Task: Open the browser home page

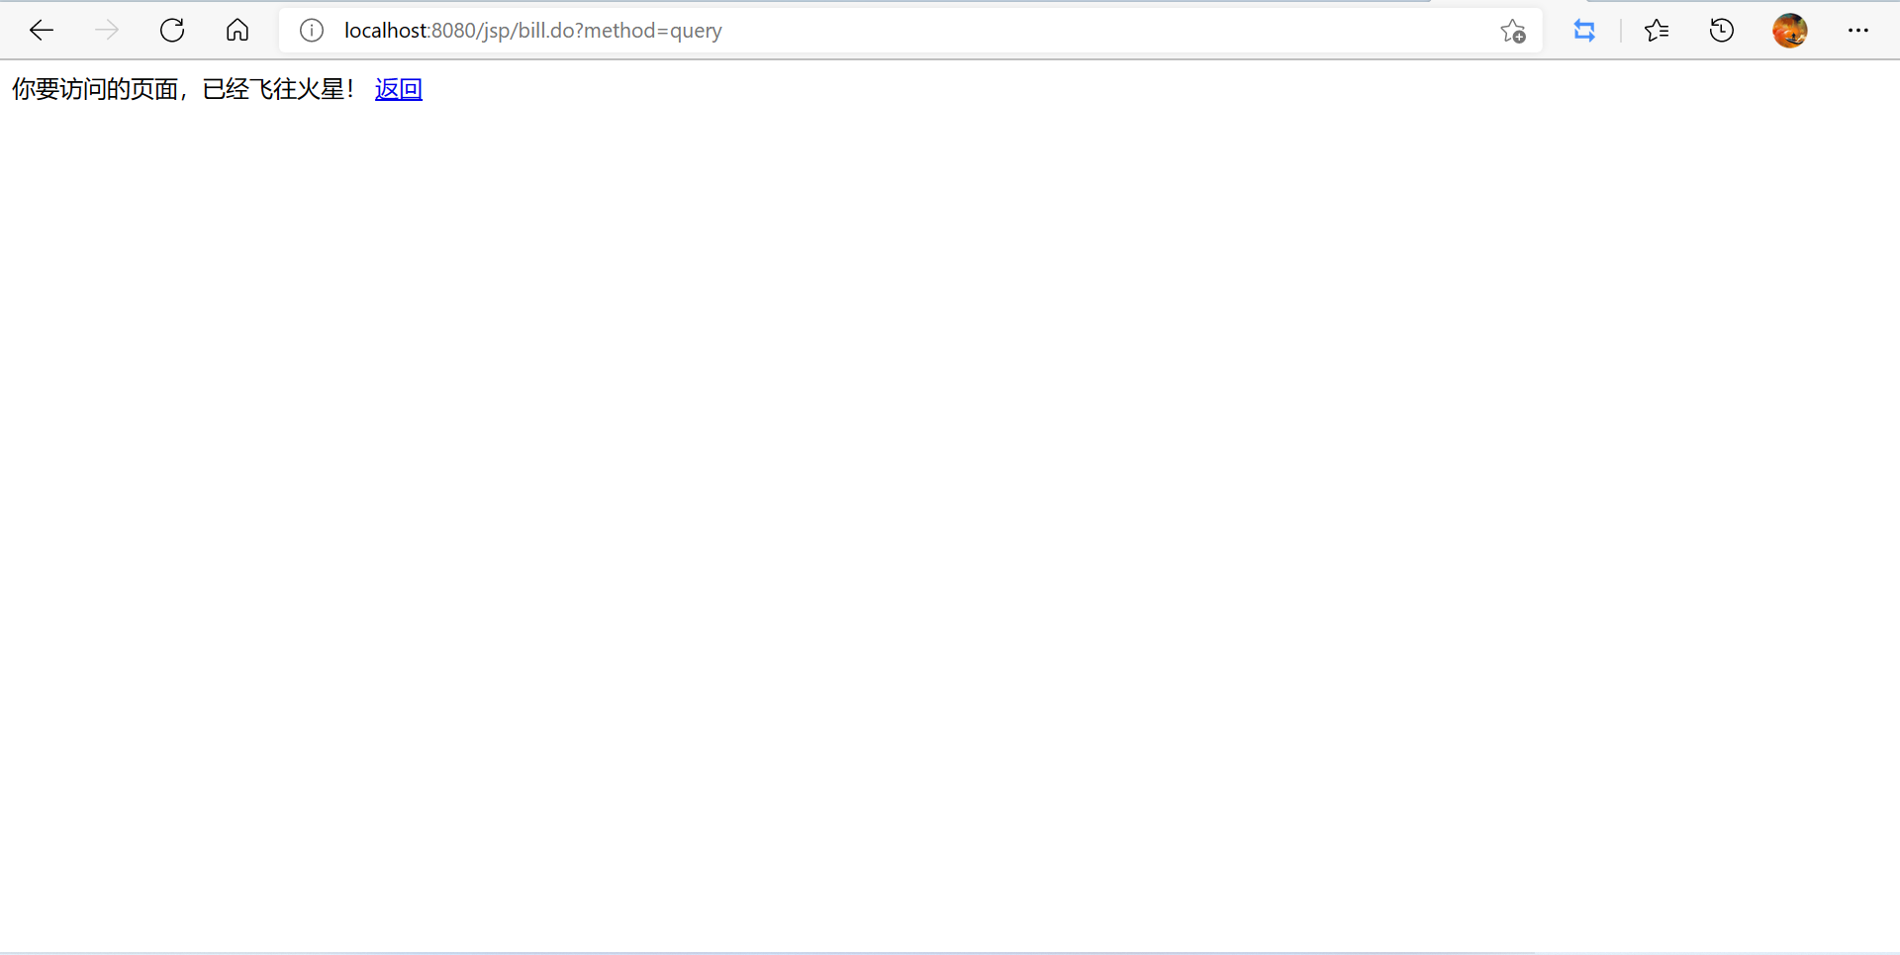Action: pos(237,31)
